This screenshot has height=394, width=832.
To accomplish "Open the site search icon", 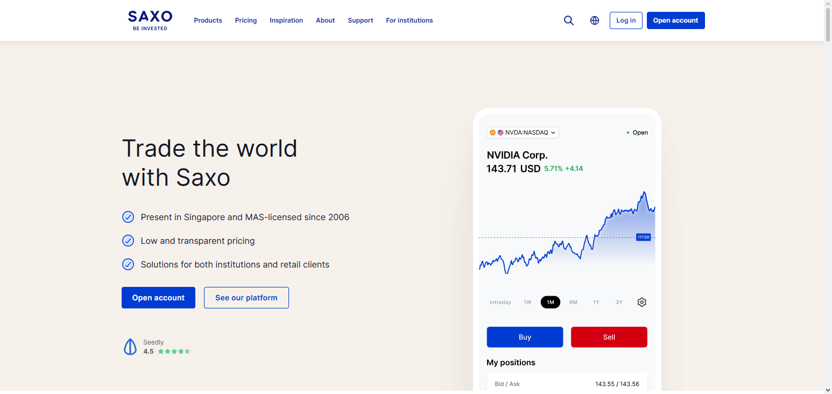I will (x=569, y=20).
